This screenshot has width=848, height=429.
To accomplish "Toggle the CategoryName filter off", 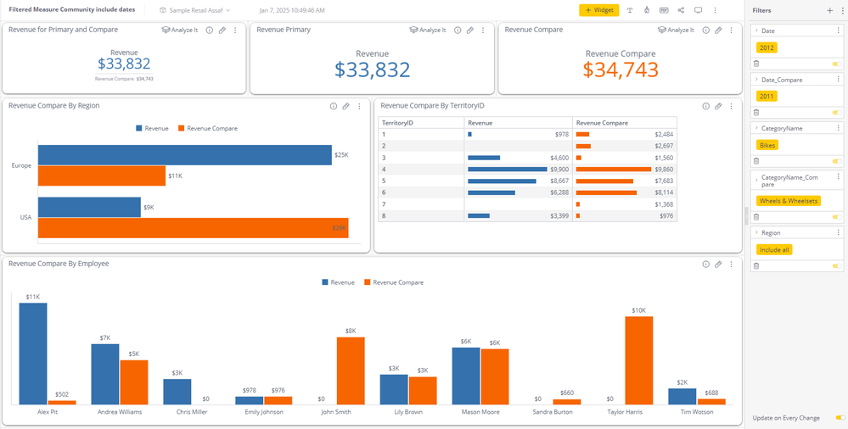I will click(836, 161).
